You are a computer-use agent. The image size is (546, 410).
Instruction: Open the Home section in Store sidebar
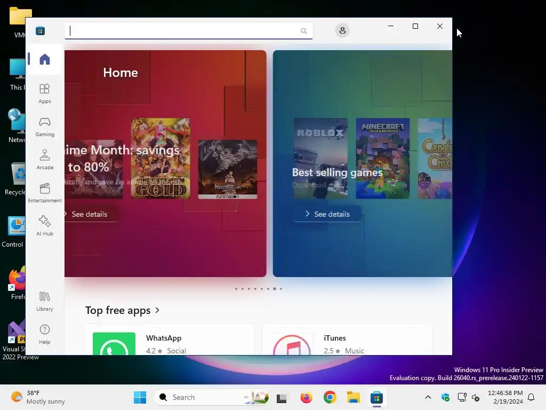click(45, 59)
